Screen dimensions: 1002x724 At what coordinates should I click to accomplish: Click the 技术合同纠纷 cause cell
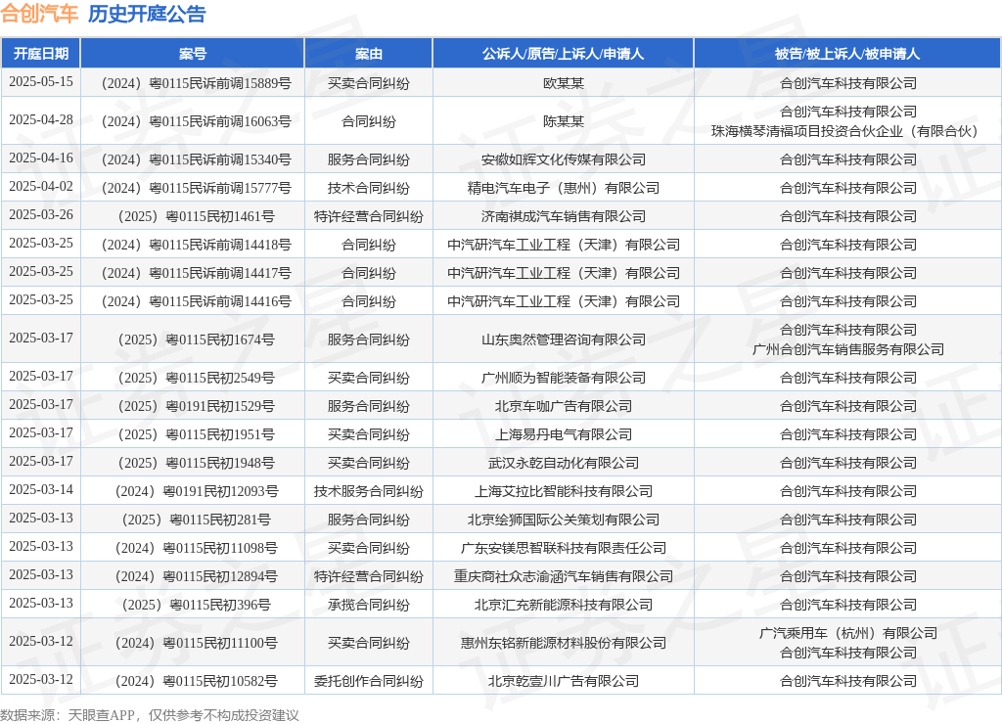[x=369, y=188]
